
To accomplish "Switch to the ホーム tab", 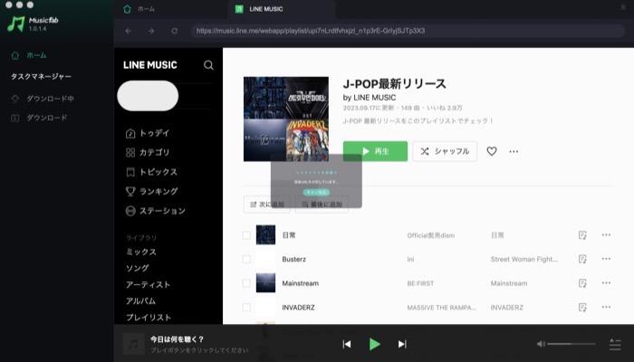I will (139, 9).
